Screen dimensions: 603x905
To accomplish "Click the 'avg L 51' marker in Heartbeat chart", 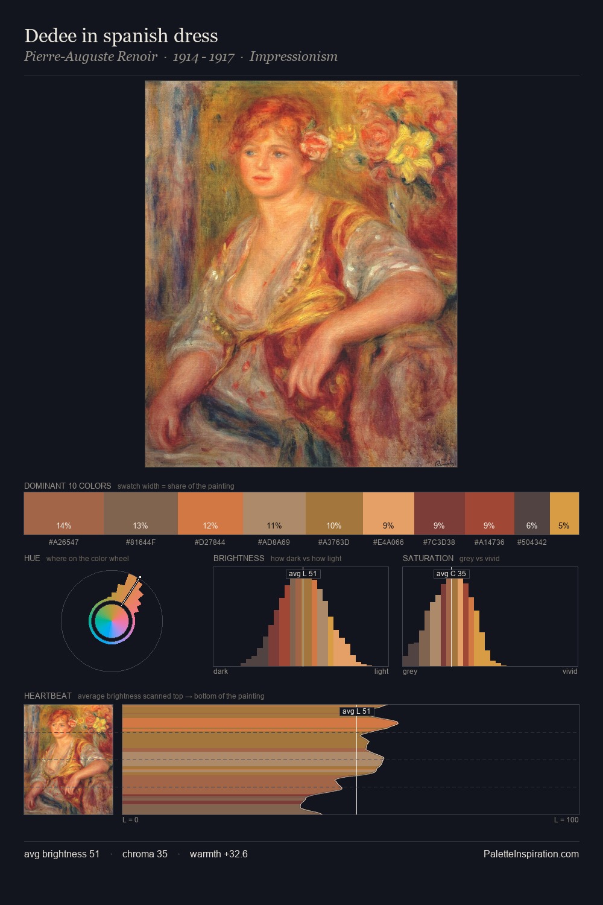I will click(356, 711).
